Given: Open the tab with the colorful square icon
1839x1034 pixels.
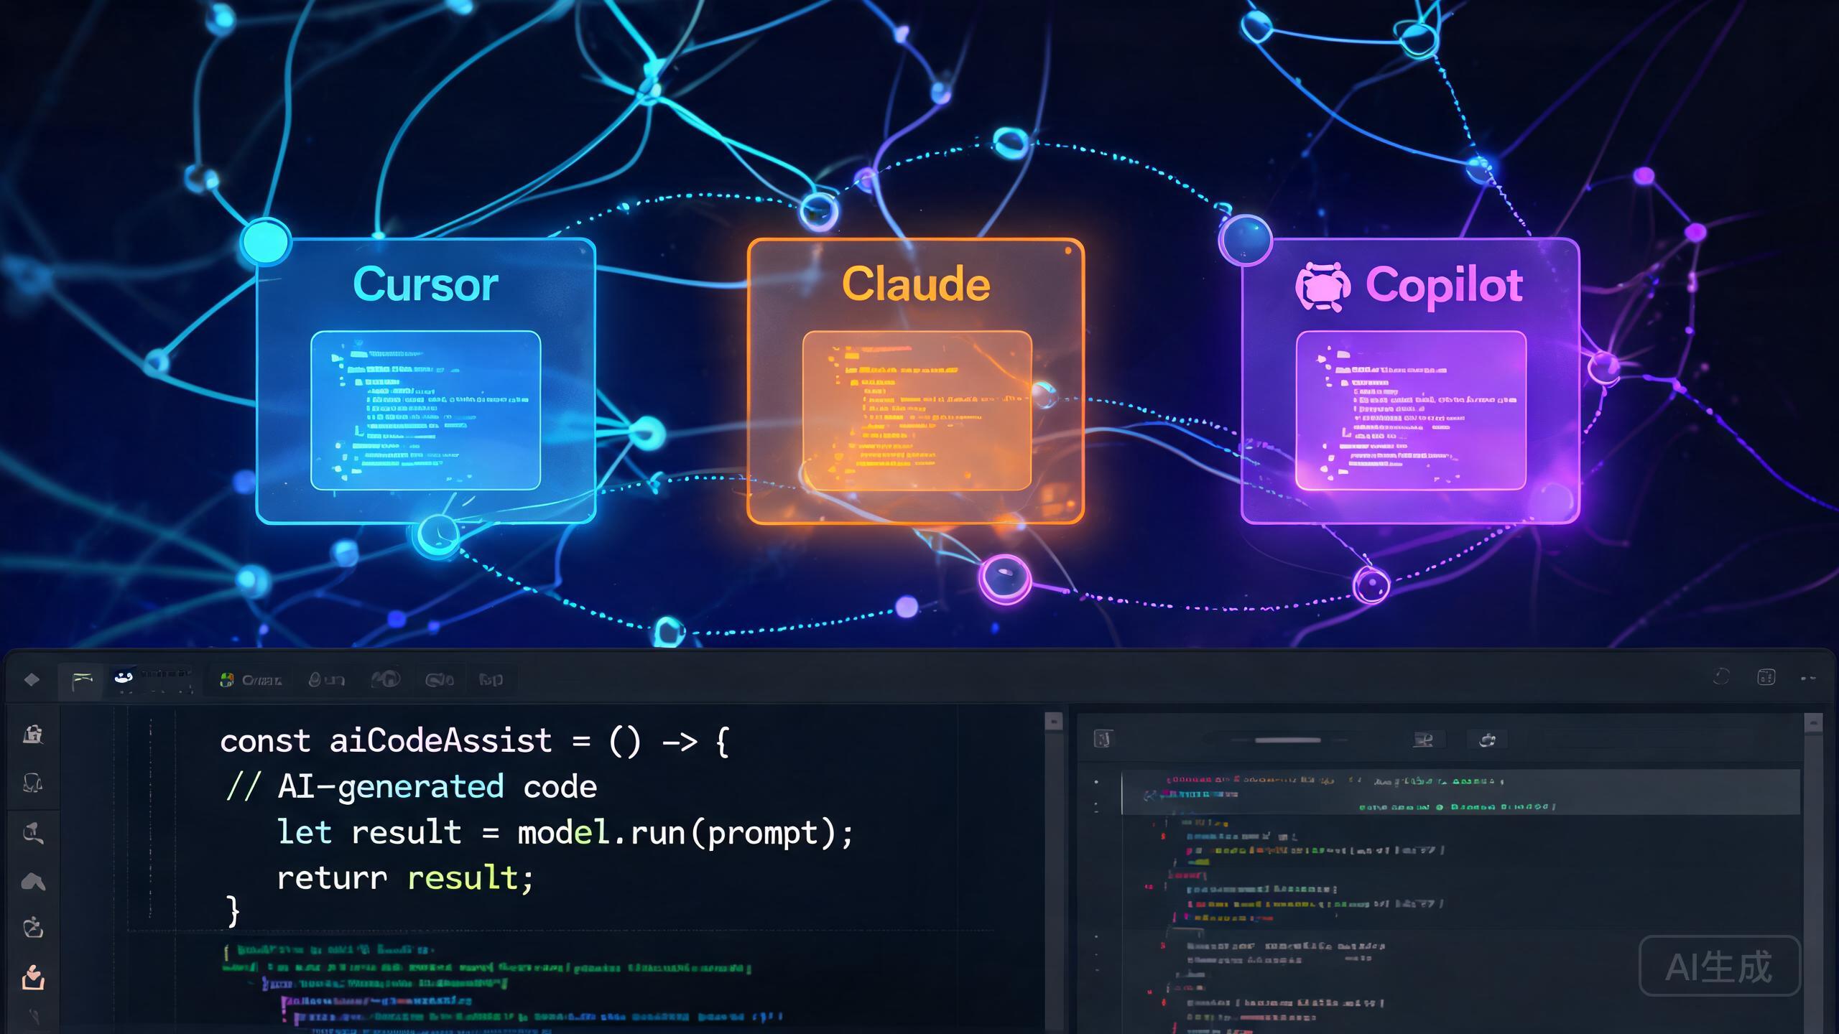Looking at the screenshot, I should pyautogui.click(x=251, y=680).
